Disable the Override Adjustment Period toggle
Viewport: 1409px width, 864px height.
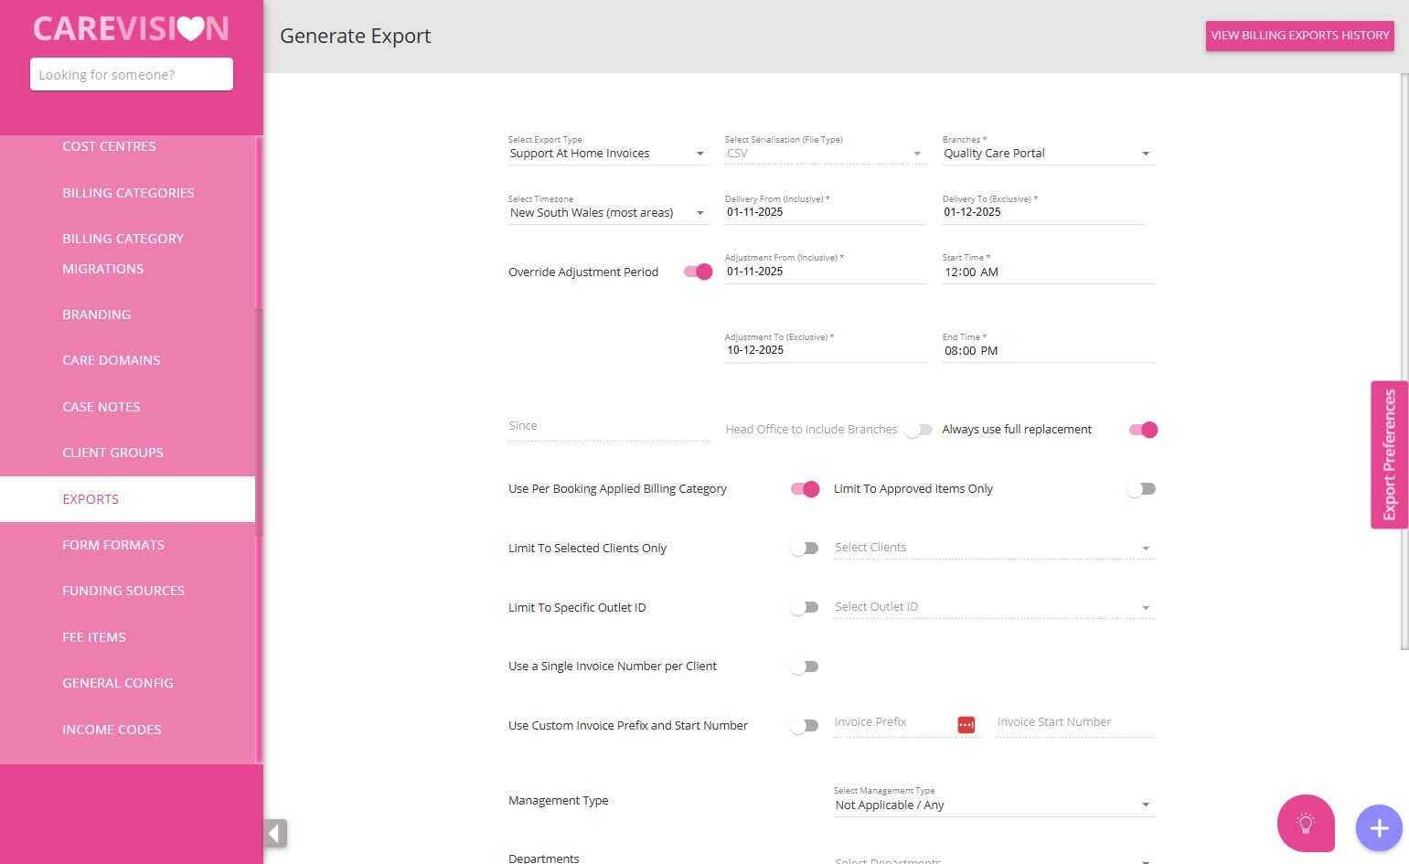[x=699, y=272]
